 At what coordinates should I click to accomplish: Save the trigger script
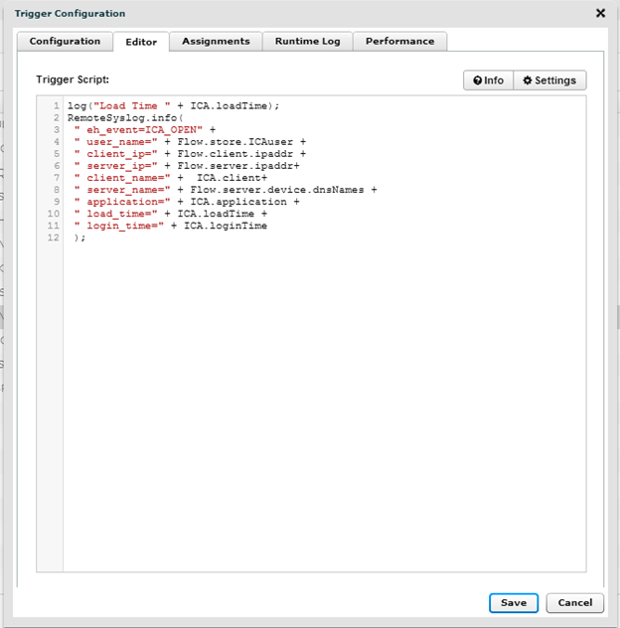[x=513, y=602]
